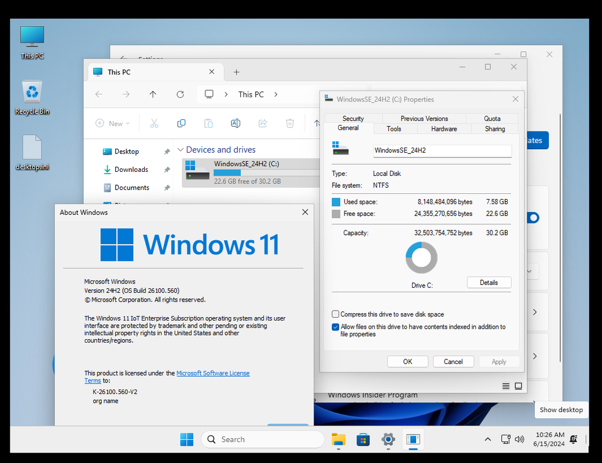Viewport: 602px width, 463px height.
Task: Close the This PC tab
Action: 211,72
